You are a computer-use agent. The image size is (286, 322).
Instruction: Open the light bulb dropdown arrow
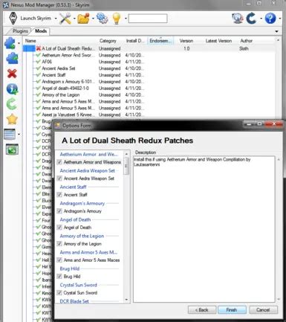click(x=126, y=19)
